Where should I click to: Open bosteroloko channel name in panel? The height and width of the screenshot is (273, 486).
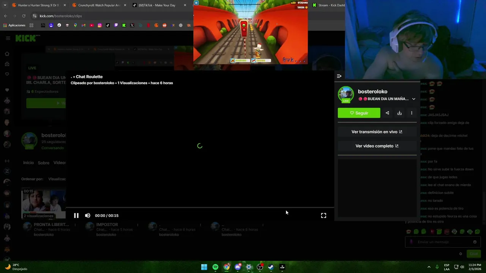372,91
